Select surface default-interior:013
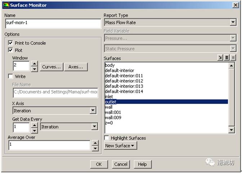Screen dimensions: 242x173 [x=166, y=86]
